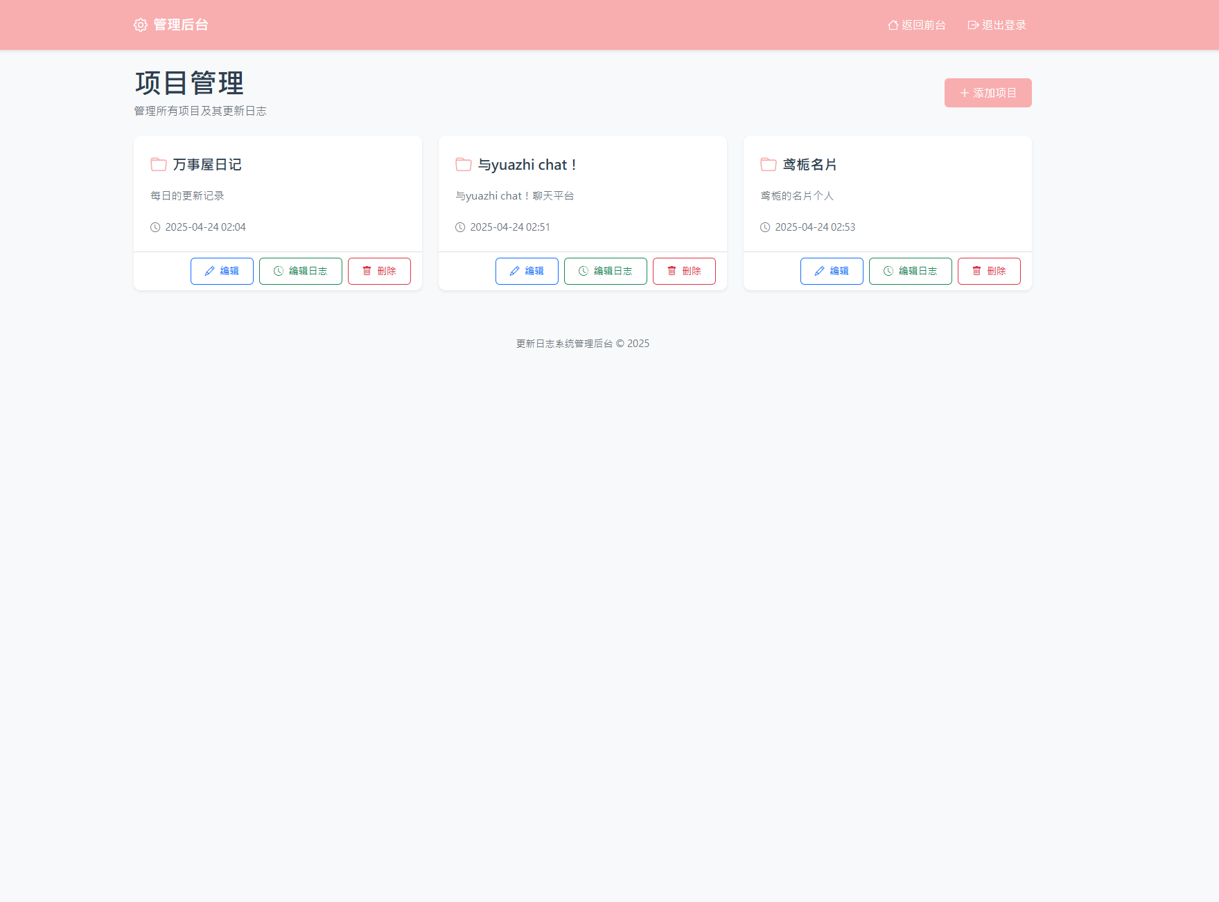The height and width of the screenshot is (902, 1219).
Task: Open 编辑日志 for 鸢栀名片
Action: (910, 271)
